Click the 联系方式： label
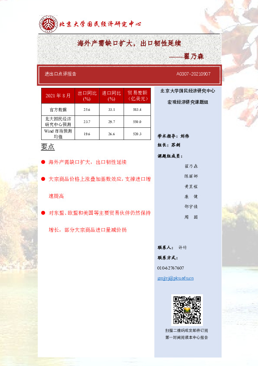Screen dimensions: 258x366 coord(168,258)
